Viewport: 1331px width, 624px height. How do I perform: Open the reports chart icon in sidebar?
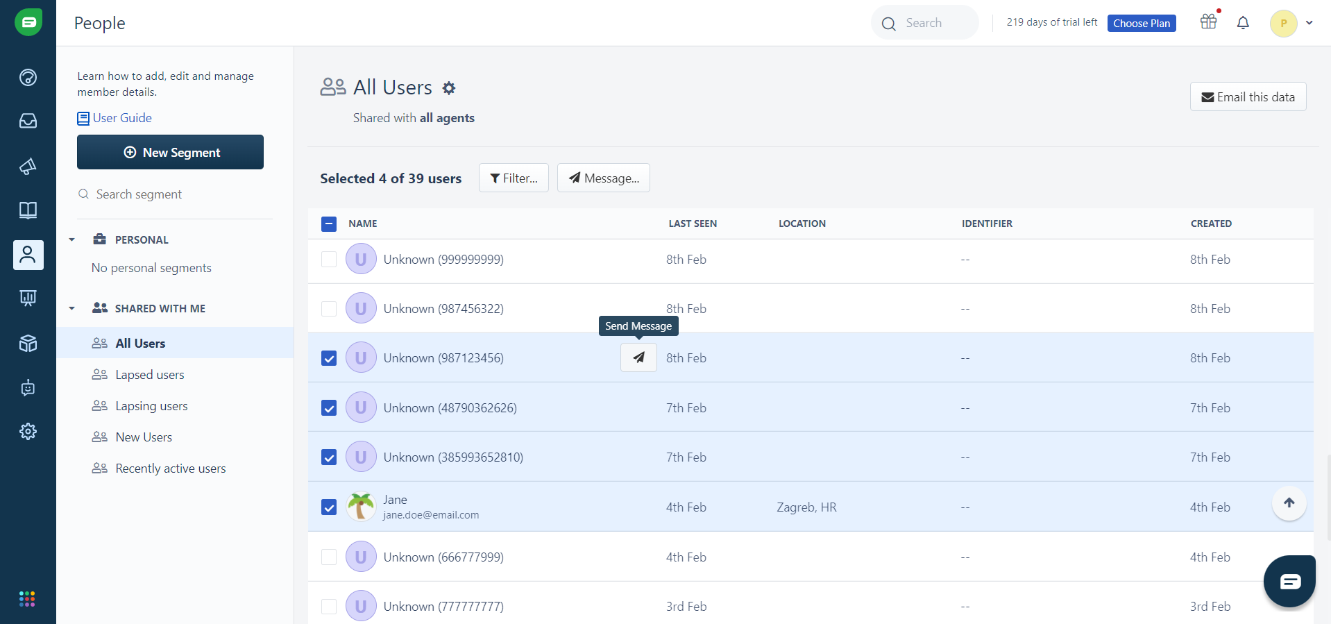point(28,298)
